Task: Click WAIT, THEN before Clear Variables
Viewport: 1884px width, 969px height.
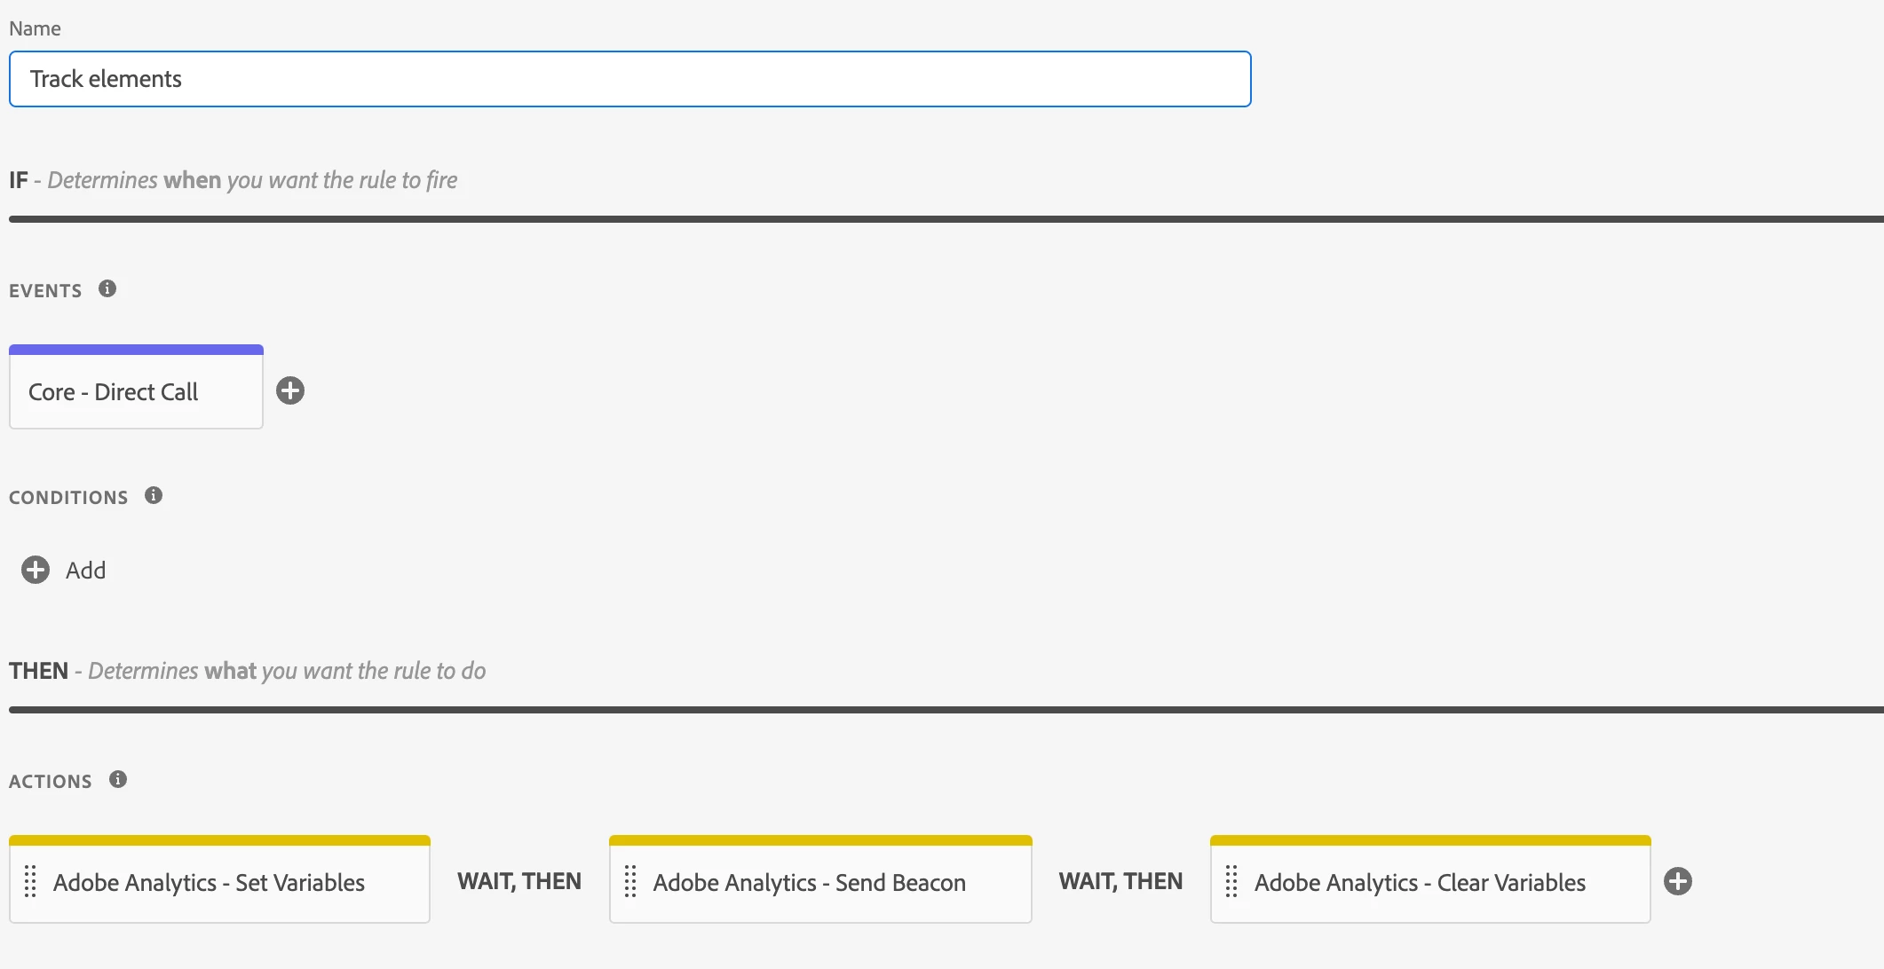Action: coord(1120,881)
